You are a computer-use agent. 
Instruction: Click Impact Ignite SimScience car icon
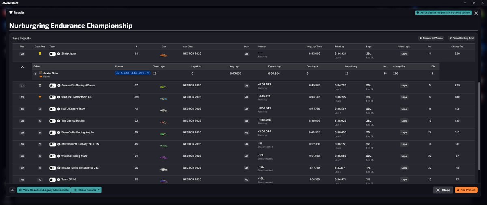pos(164,169)
